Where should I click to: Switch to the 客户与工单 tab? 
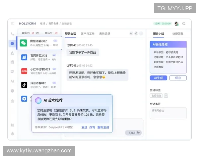click(x=88, y=33)
